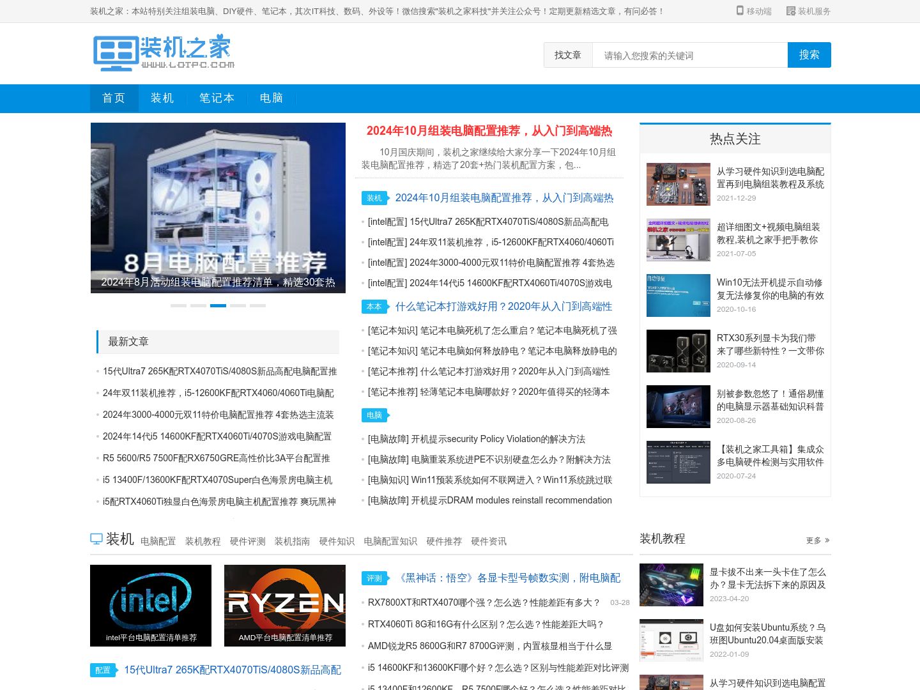Image resolution: width=920 pixels, height=690 pixels.
Task: Select 装机指南 sub-category tab
Action: pos(292,541)
